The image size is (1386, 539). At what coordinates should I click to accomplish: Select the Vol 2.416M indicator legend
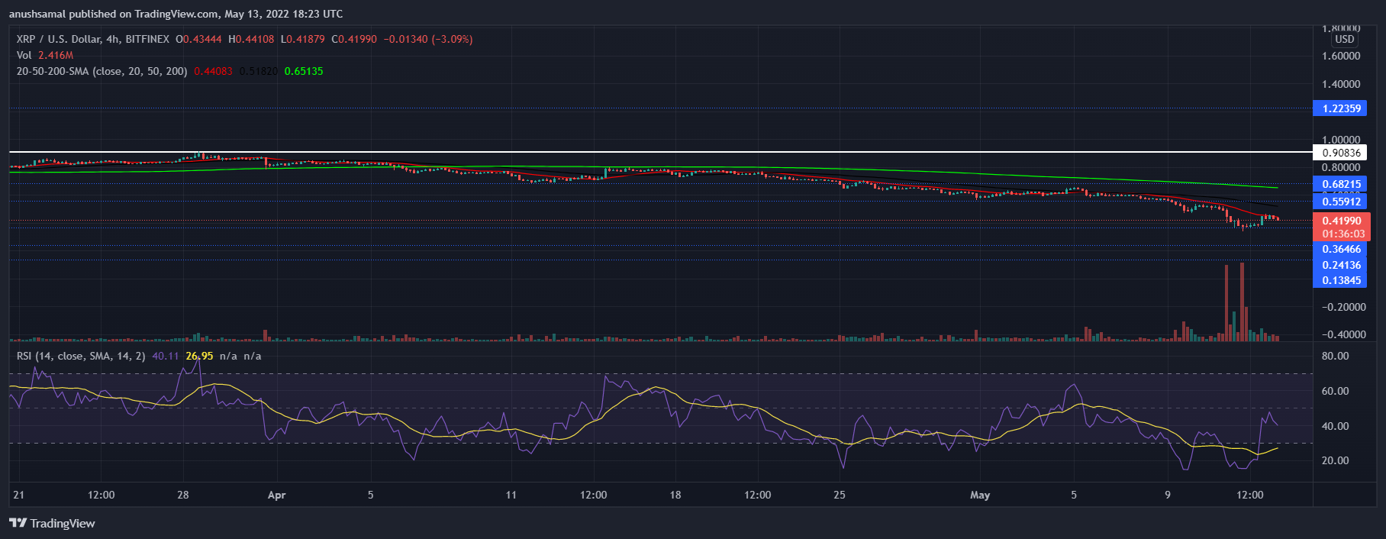coord(45,55)
